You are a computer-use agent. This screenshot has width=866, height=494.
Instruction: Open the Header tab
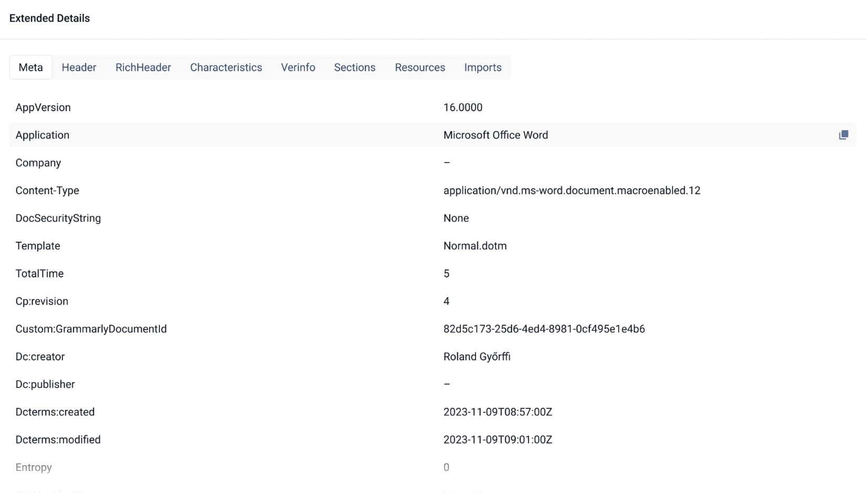[79, 68]
